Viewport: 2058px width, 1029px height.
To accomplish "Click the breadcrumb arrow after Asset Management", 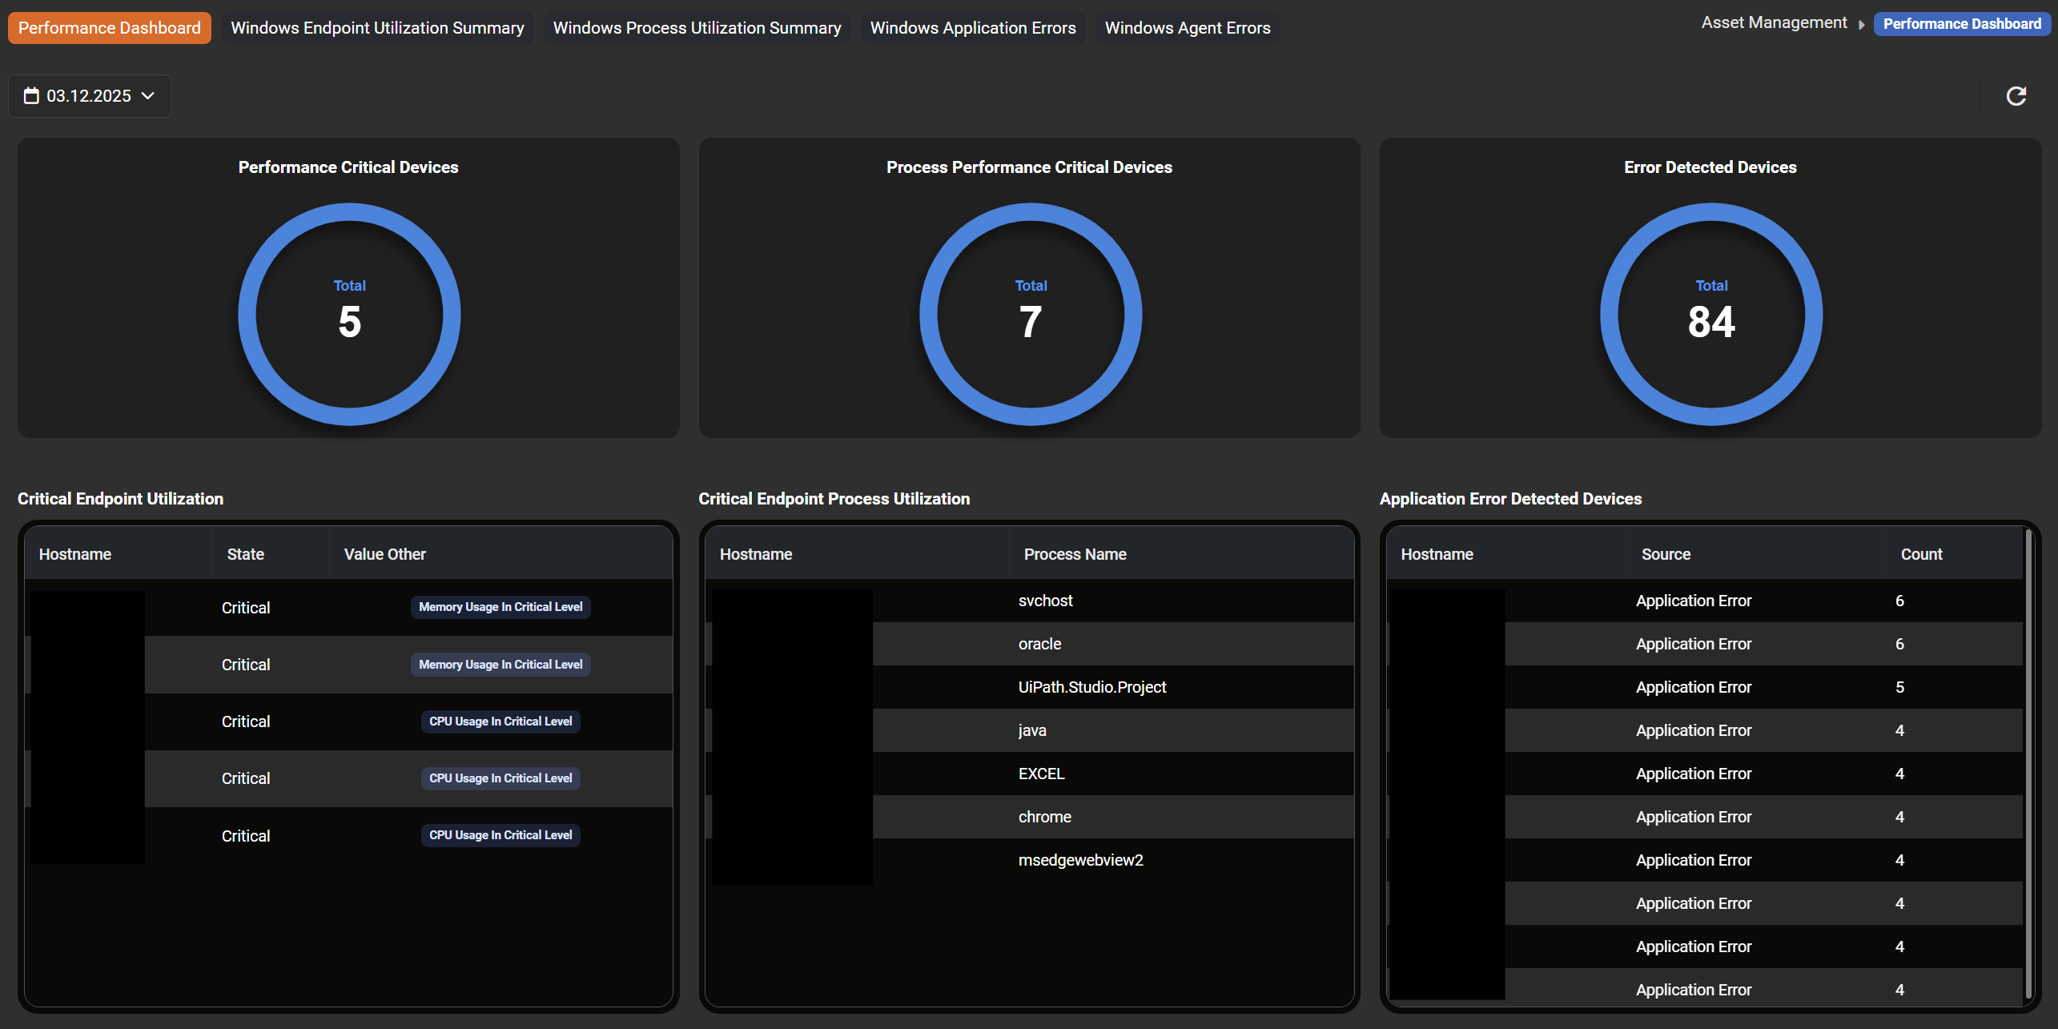I will (x=1861, y=25).
